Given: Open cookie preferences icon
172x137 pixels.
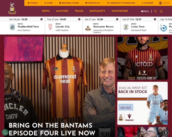Looking at the screenshot, I should click(5, 132).
